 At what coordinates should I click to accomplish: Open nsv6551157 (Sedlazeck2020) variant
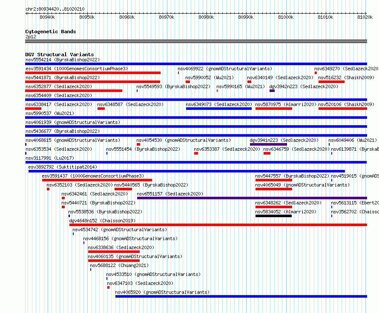170,194
